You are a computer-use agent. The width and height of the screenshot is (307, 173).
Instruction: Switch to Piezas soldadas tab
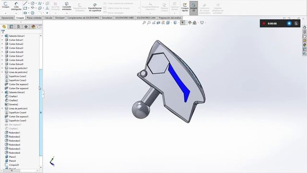coord(34,18)
